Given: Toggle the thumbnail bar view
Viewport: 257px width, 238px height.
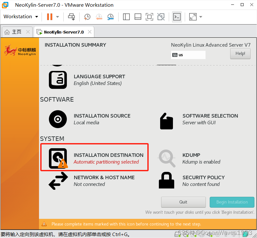Looking at the screenshot, I should 138,17.
